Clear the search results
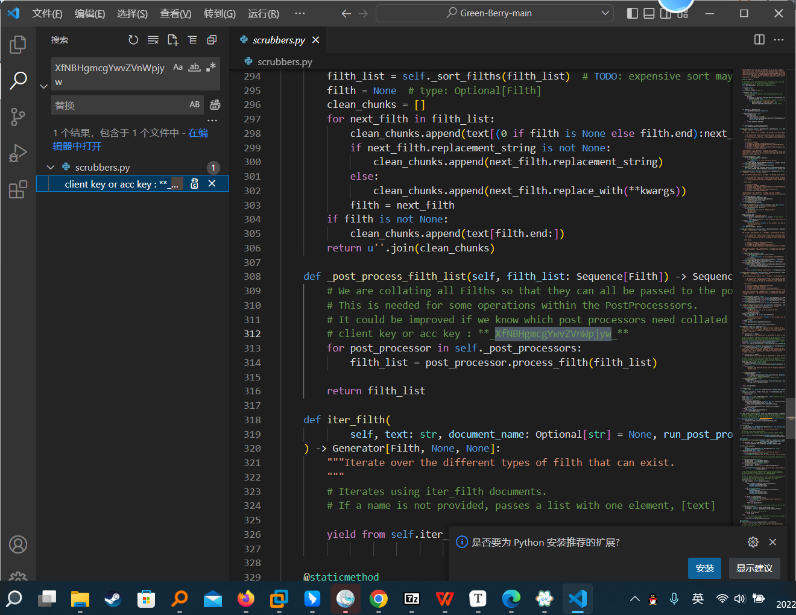 coord(153,40)
